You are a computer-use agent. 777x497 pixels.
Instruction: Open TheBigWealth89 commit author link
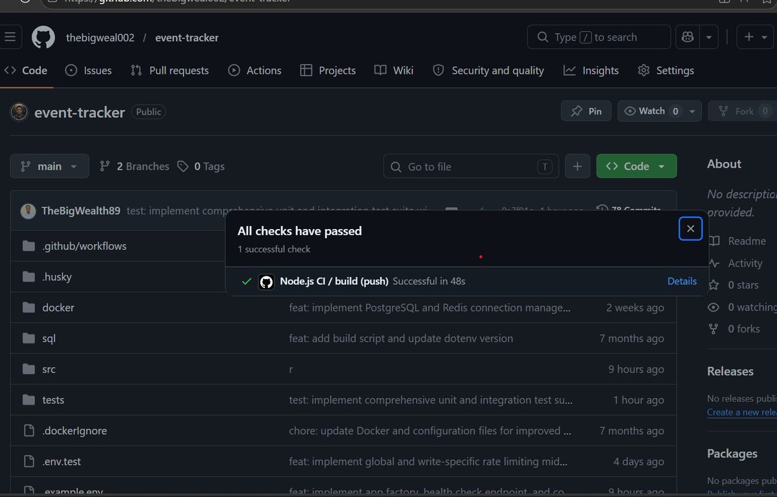(x=81, y=210)
